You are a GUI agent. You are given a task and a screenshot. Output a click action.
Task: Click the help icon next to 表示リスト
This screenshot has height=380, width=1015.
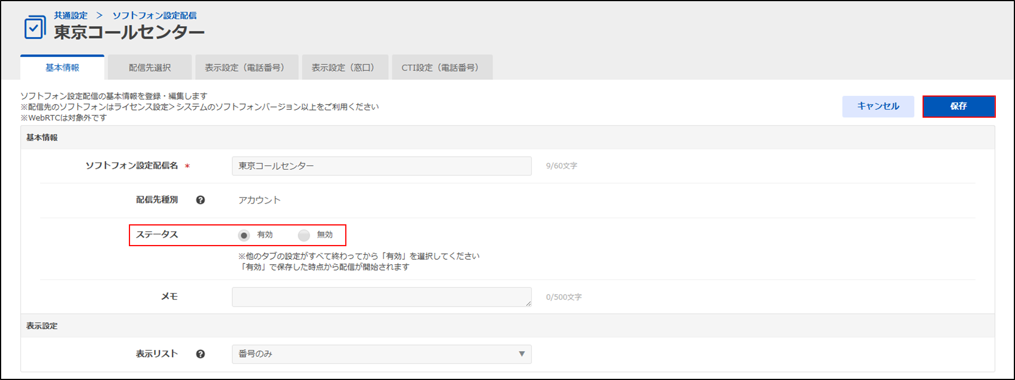pyautogui.click(x=200, y=354)
